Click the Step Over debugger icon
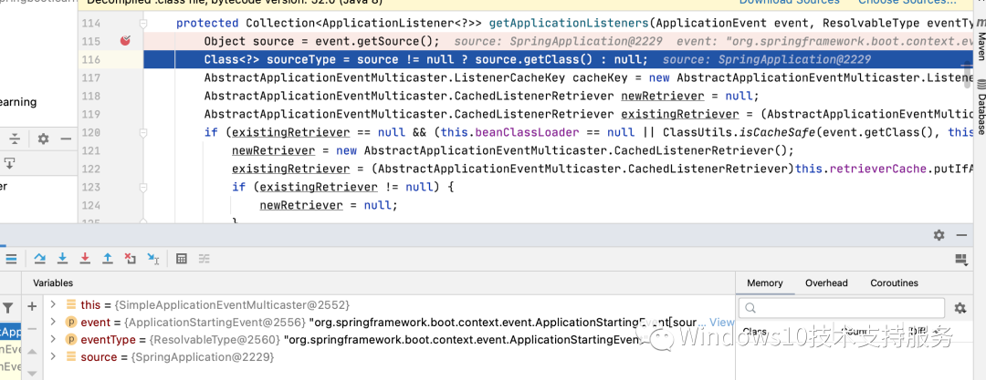This screenshot has height=380, width=986. (x=39, y=258)
